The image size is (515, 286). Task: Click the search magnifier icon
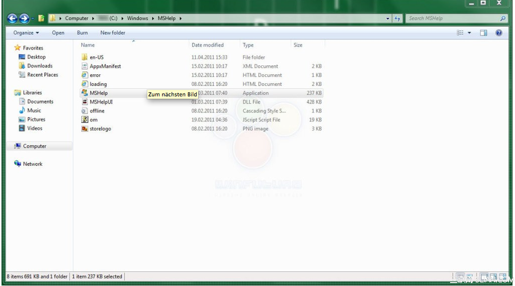pos(503,19)
